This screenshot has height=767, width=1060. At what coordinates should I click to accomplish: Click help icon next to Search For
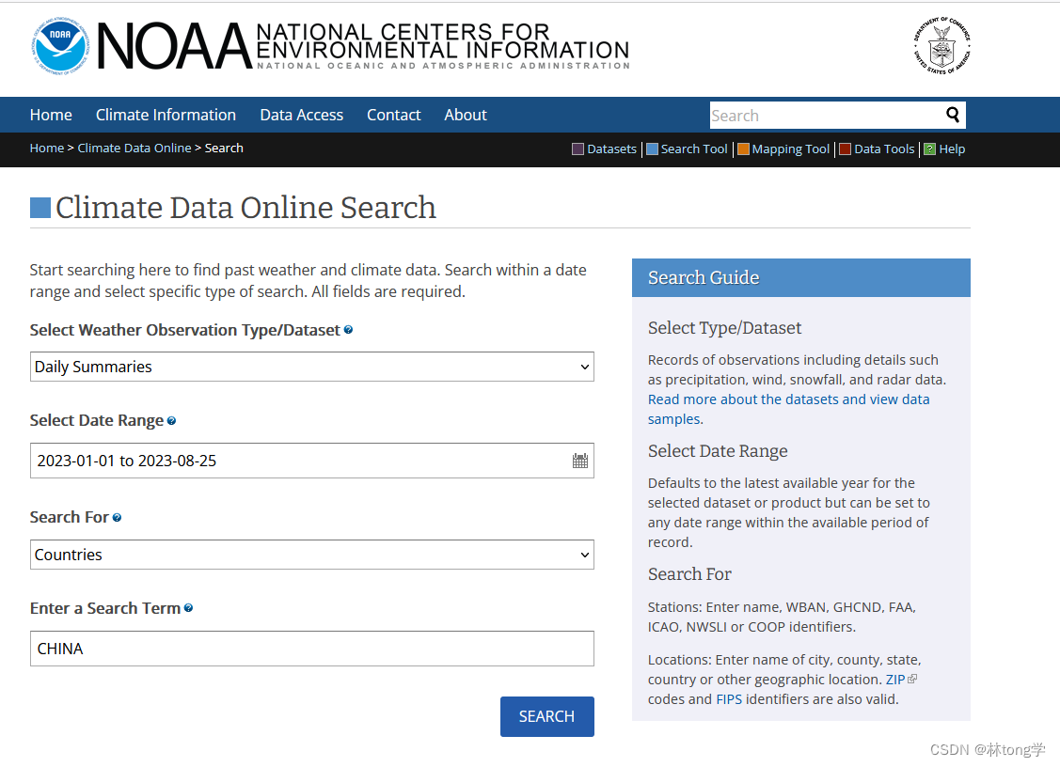click(x=117, y=518)
